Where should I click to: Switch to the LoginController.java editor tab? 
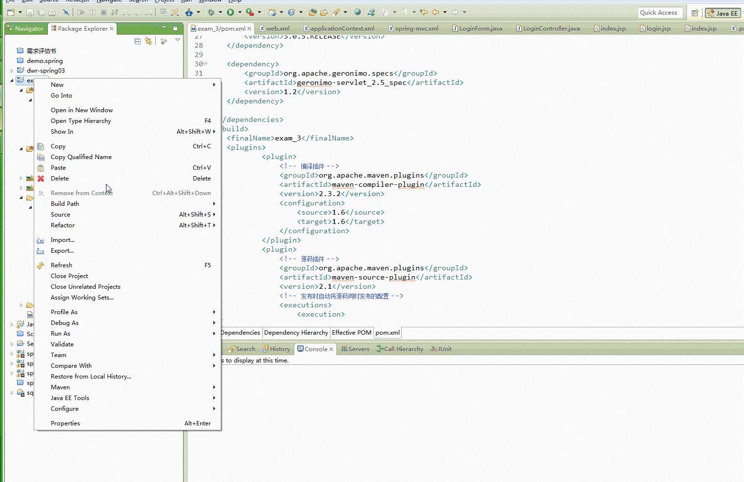pyautogui.click(x=548, y=29)
